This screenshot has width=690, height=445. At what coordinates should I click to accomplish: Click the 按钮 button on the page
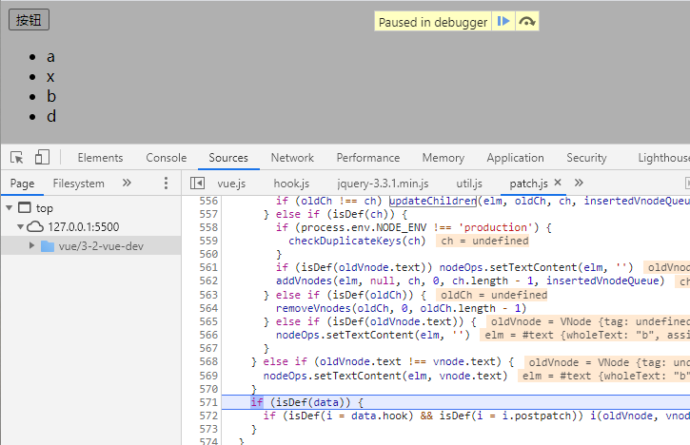(29, 20)
